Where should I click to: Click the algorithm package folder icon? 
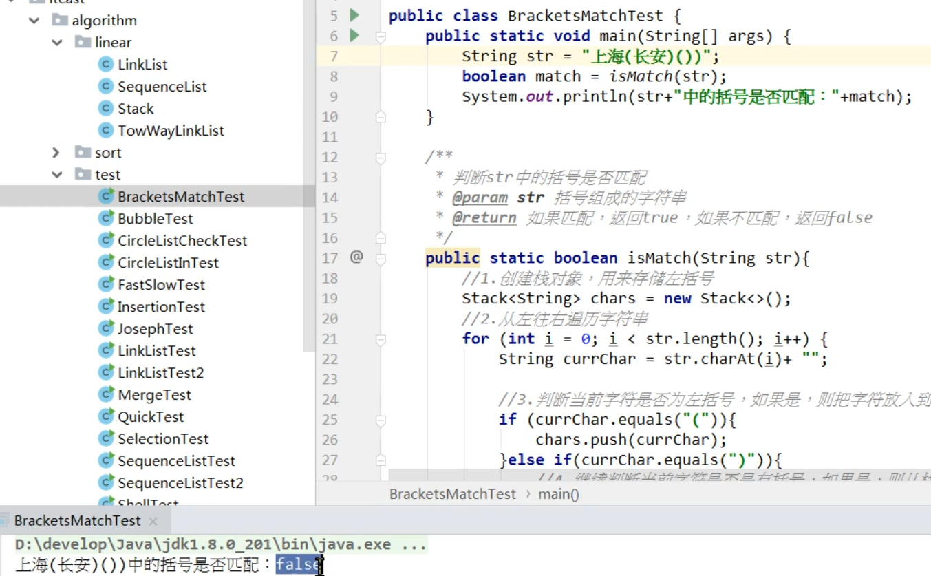[x=60, y=20]
